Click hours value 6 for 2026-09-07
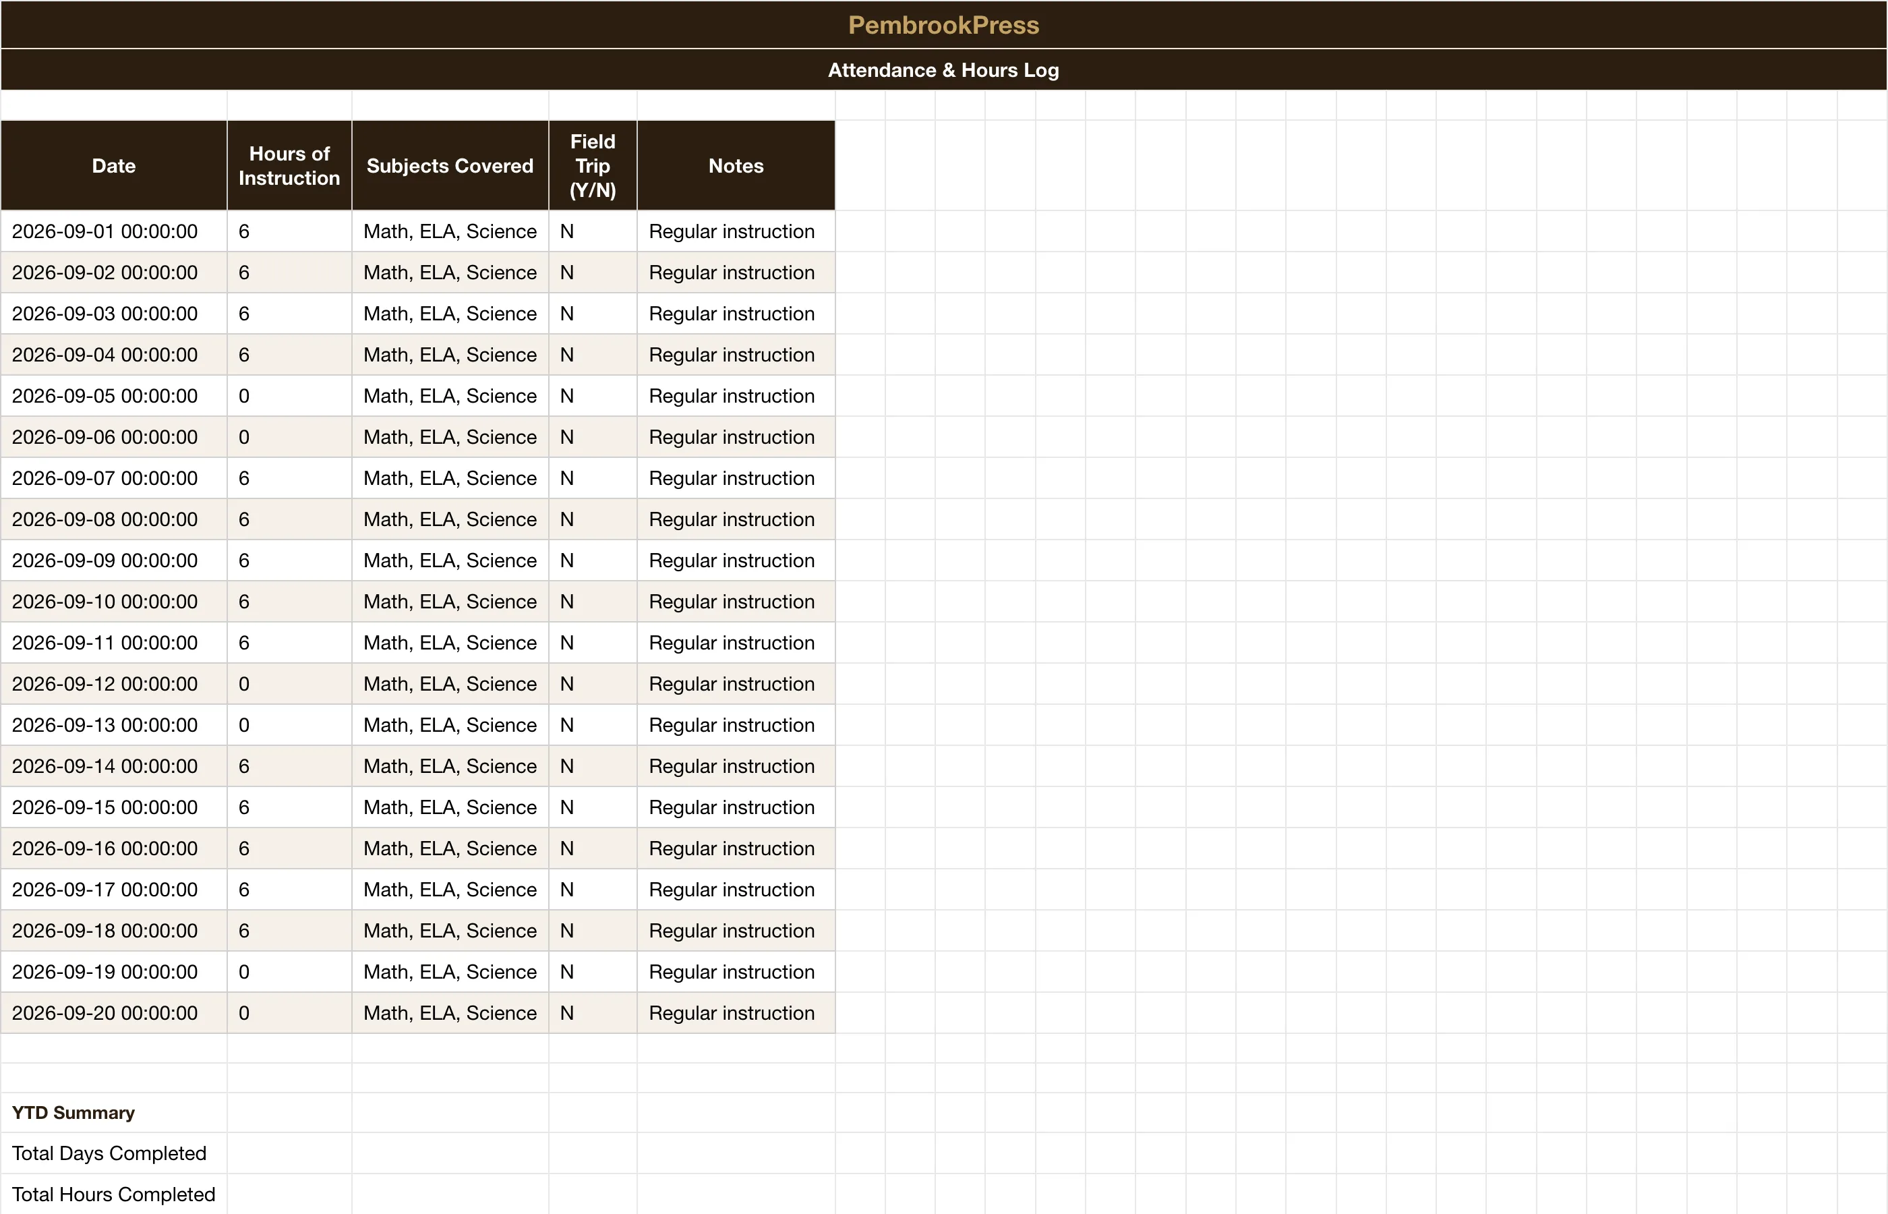 click(289, 478)
